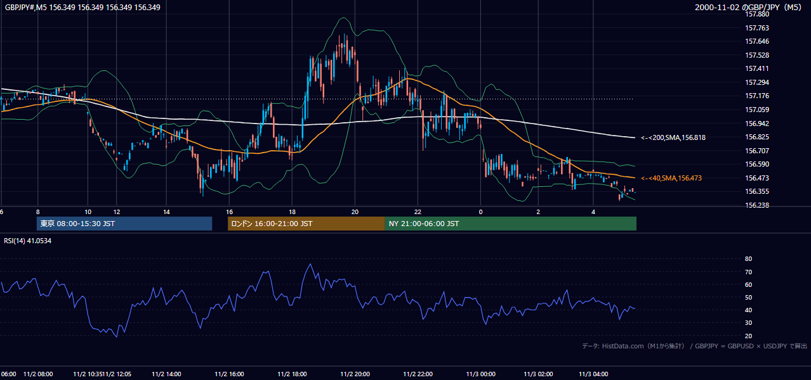Click the 11/2 16:00 date axis label
The image size is (811, 380).
[x=229, y=374]
